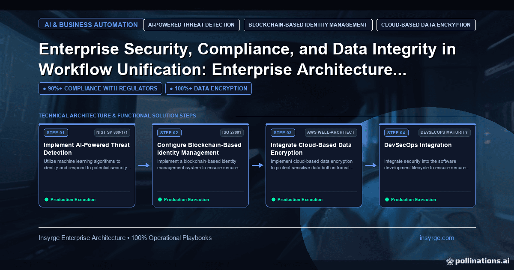Click Production Execution in the Step 04 card

(x=413, y=200)
